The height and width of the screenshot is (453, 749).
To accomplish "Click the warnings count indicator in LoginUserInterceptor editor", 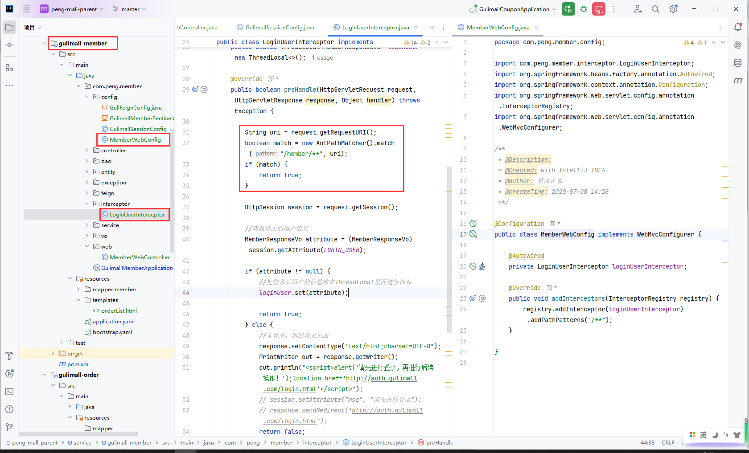I will [x=411, y=42].
